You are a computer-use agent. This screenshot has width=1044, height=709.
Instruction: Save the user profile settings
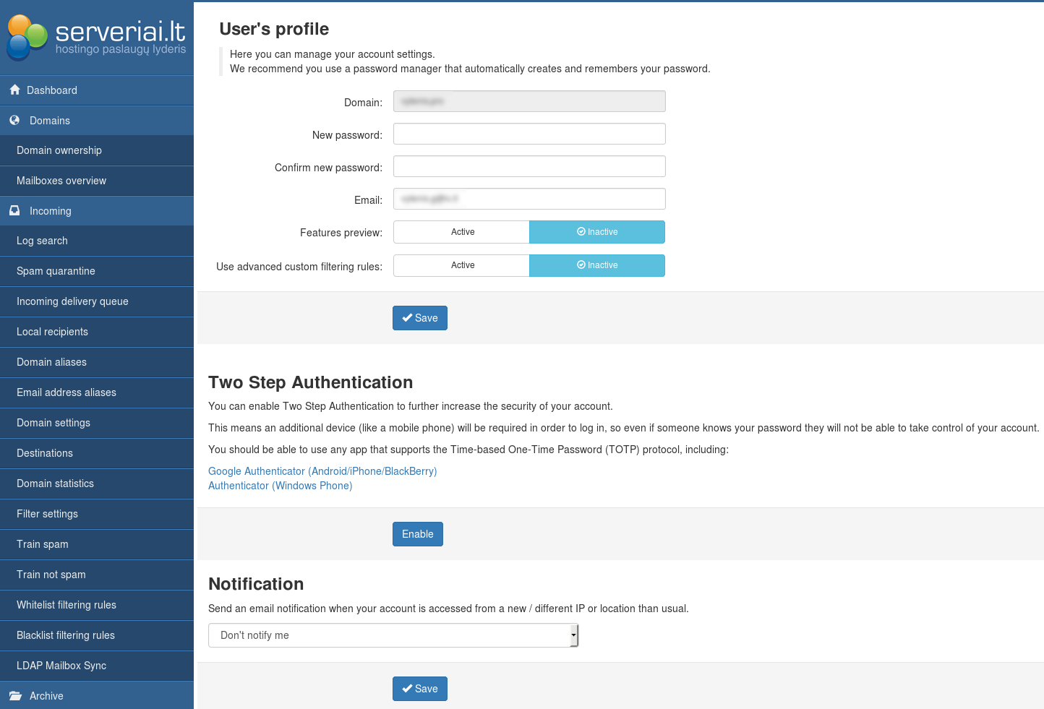(x=419, y=318)
